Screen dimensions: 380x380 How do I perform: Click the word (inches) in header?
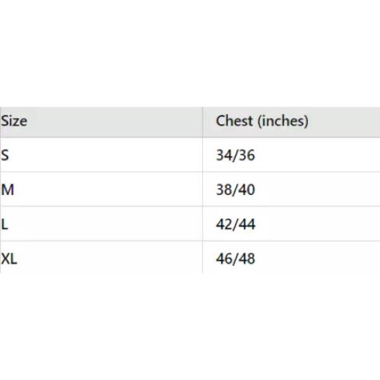pos(283,121)
